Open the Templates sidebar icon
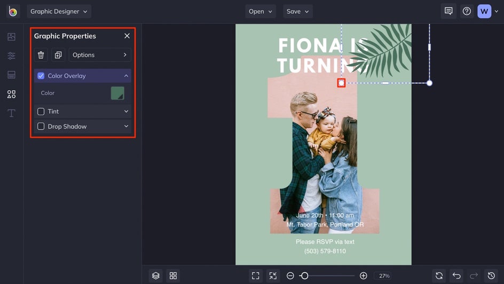 click(11, 75)
